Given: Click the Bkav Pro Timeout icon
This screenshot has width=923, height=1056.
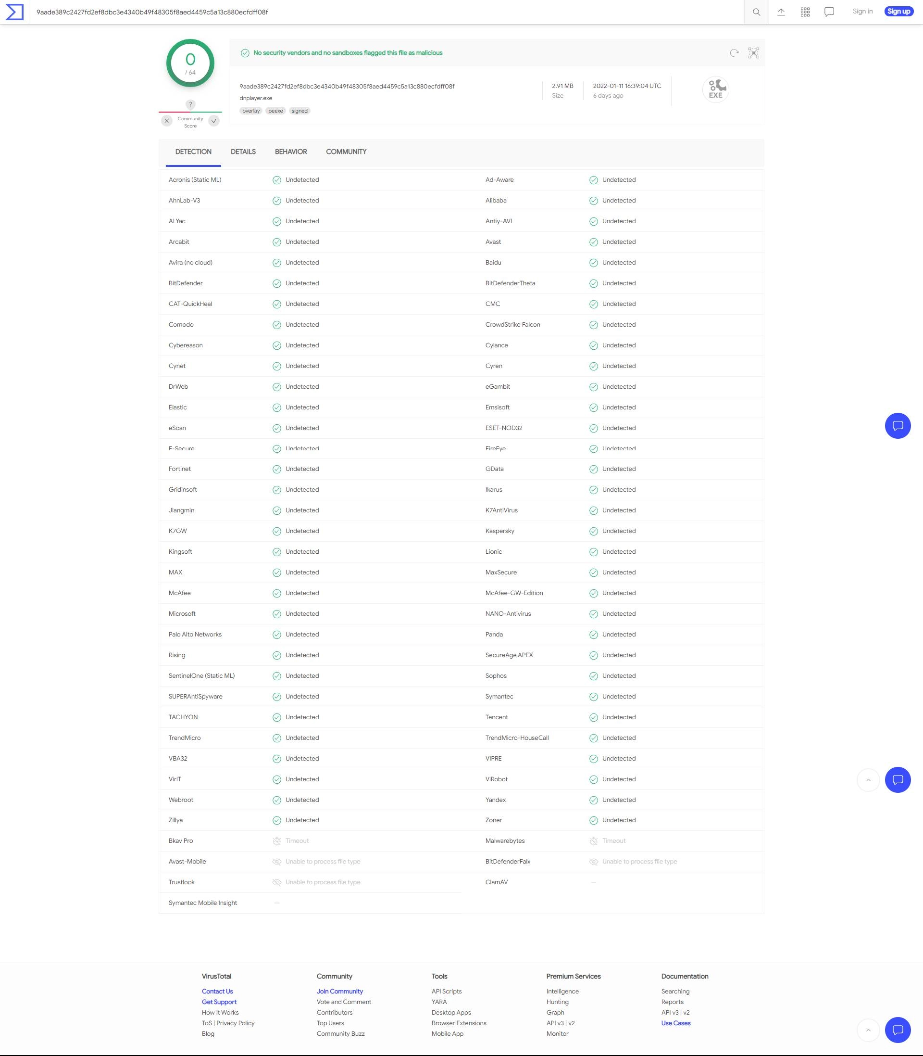Looking at the screenshot, I should [276, 840].
